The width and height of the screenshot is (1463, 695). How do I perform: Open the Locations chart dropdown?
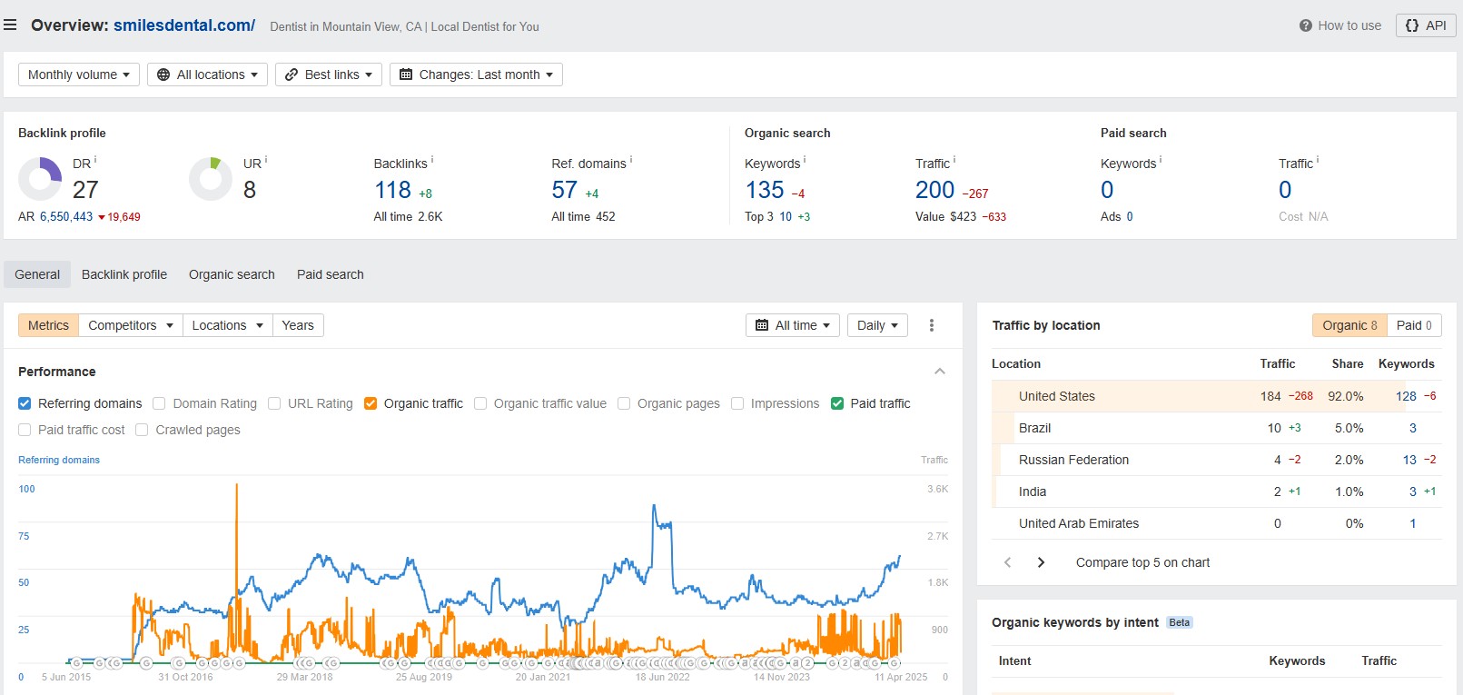pos(227,325)
